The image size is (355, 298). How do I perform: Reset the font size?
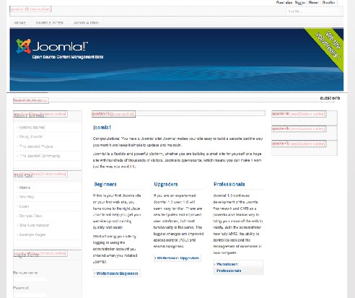(313, 3)
